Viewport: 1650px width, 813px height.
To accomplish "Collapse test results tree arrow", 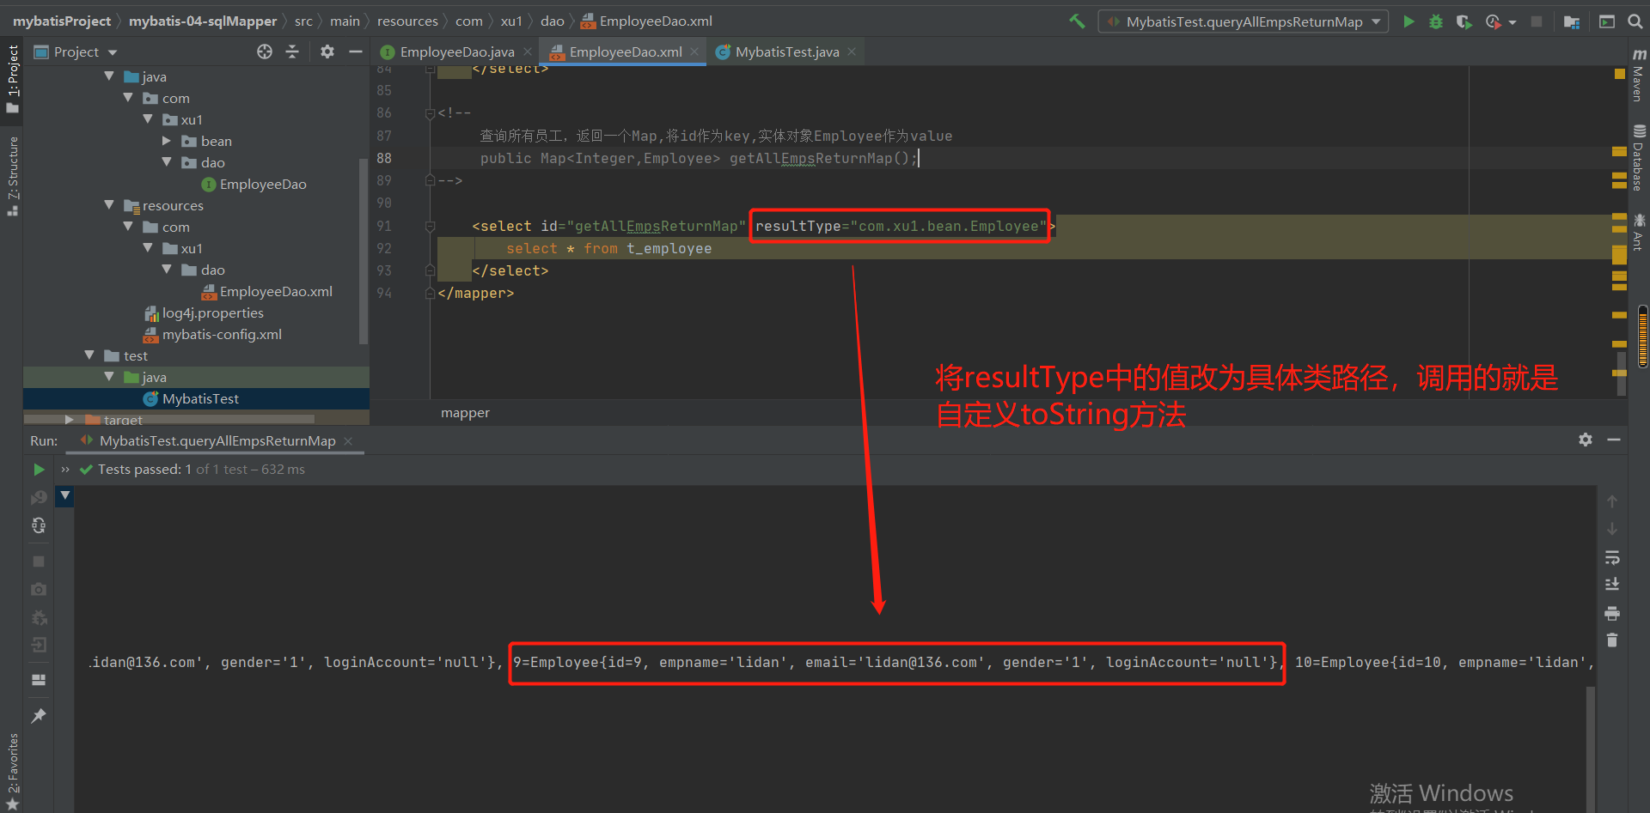I will tap(65, 495).
